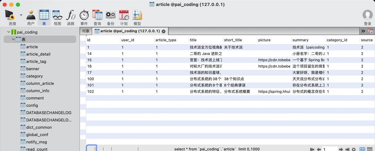Click the picture column header
The height and width of the screenshot is (151, 375).
(275, 40)
